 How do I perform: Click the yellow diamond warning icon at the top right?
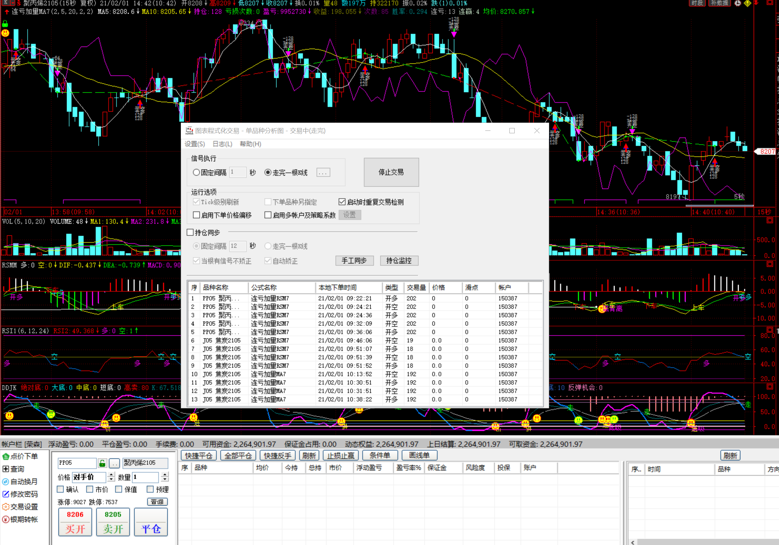coord(747,3)
